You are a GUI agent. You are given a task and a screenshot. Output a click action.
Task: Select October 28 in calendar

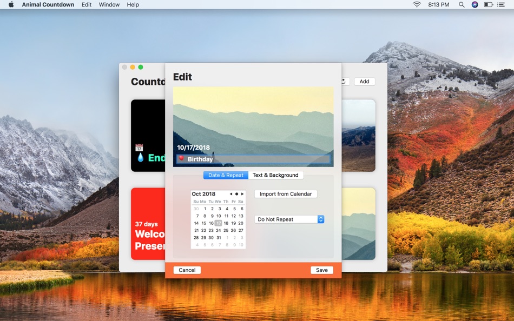point(196,237)
